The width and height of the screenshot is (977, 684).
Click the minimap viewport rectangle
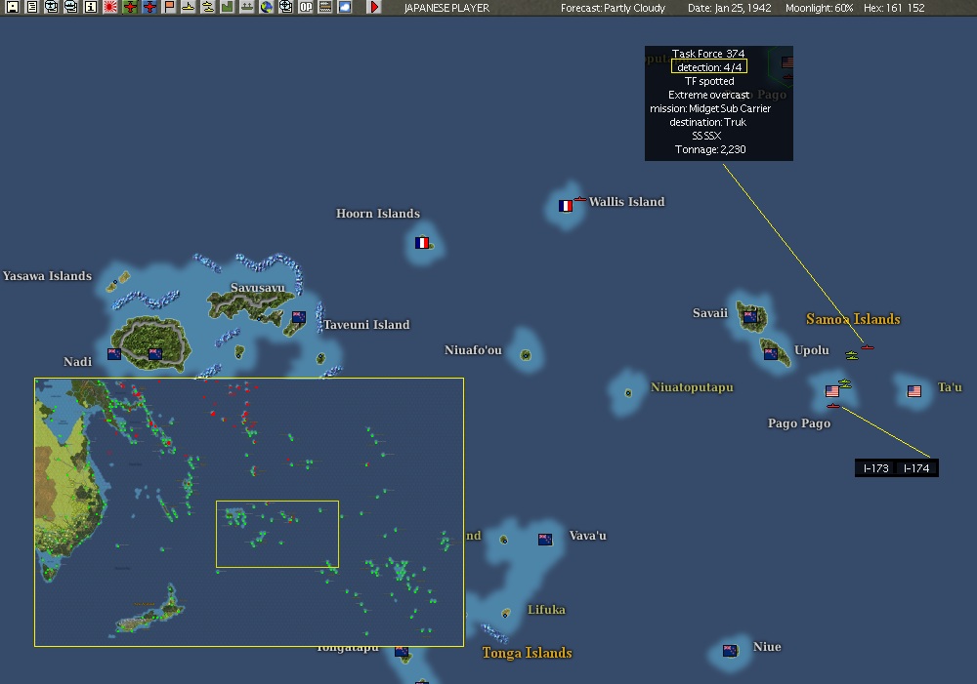point(277,534)
